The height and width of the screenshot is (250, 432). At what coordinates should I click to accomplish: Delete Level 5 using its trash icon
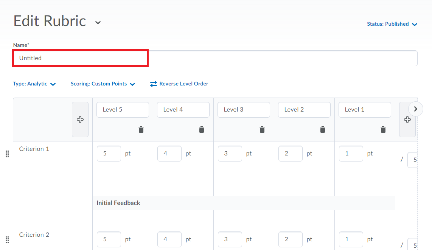tap(141, 129)
